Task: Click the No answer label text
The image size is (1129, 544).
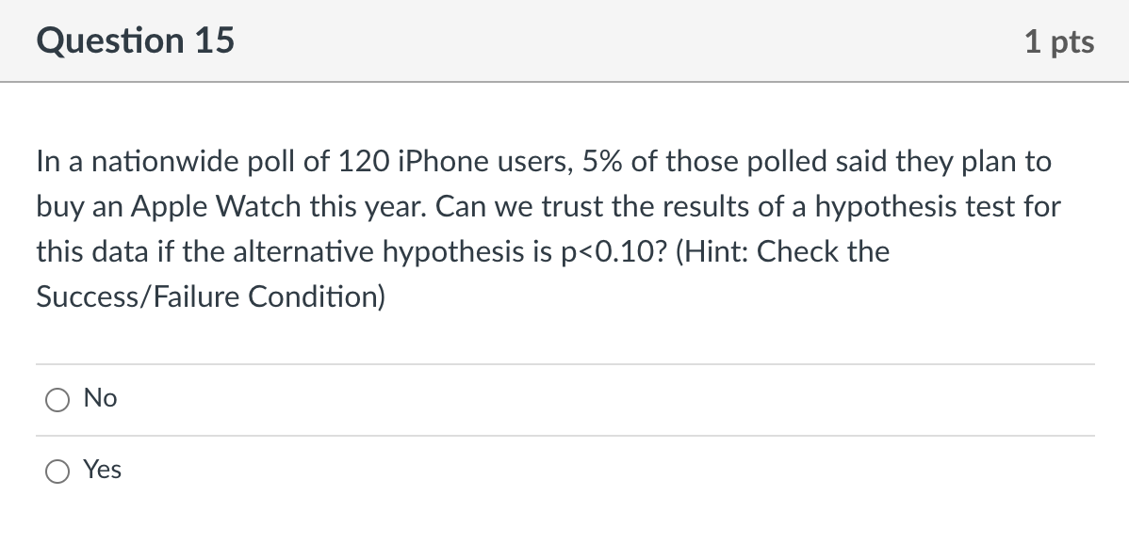Action: click(101, 398)
